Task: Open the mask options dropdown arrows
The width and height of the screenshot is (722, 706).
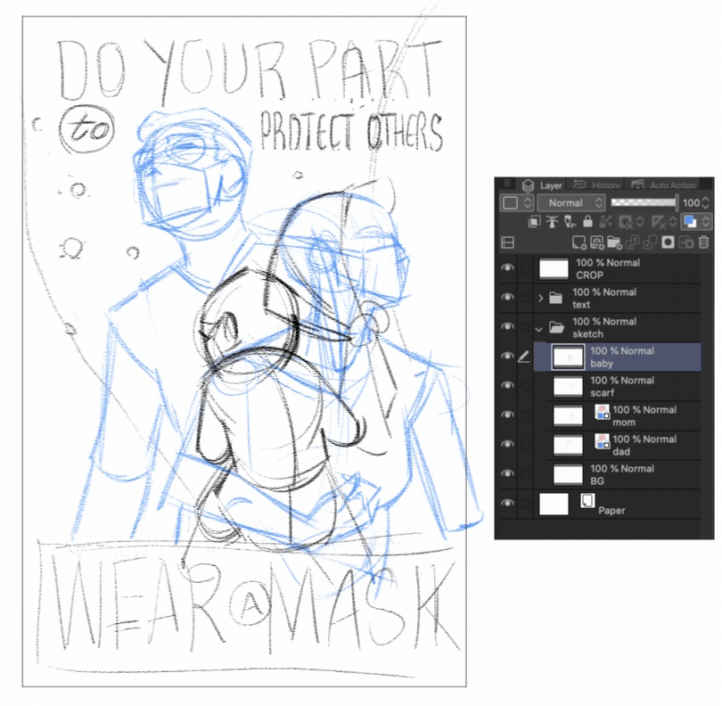Action: (x=640, y=223)
